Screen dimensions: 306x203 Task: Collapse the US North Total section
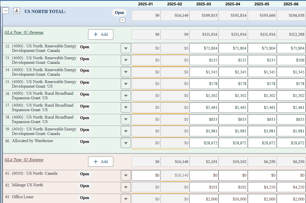(x=6, y=11)
